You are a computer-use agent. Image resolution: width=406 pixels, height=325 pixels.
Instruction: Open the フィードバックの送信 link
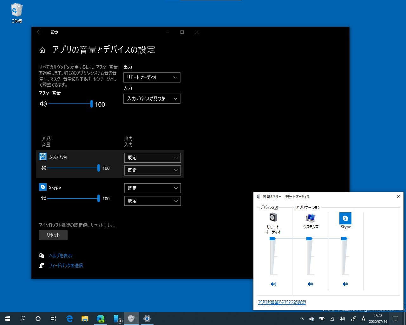(x=66, y=266)
